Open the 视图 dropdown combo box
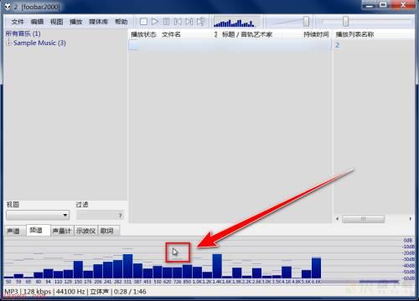419x301 pixels. coord(38,215)
